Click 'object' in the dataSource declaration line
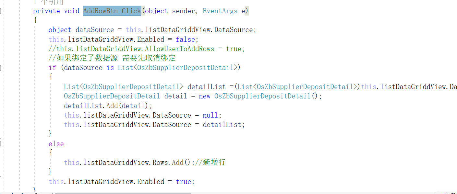Viewport: 457px width, 194px height. 60,30
